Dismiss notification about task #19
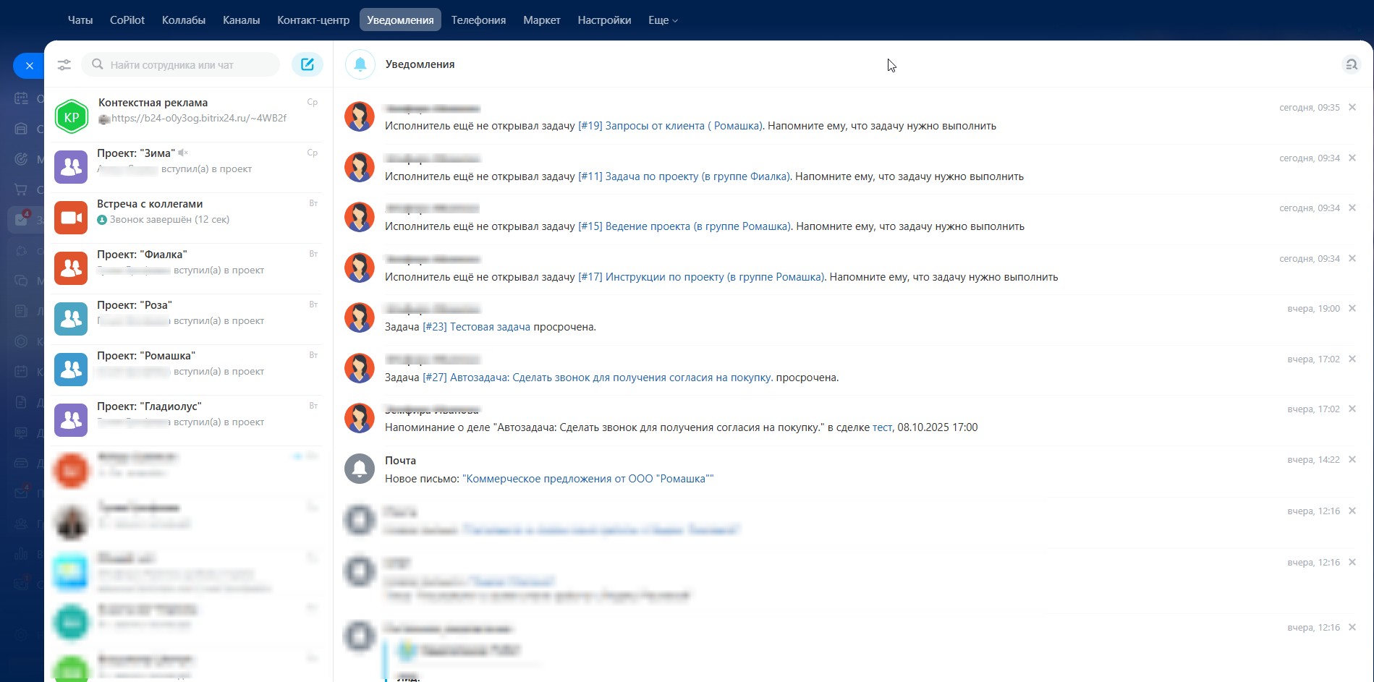Image resolution: width=1374 pixels, height=682 pixels. [x=1352, y=107]
